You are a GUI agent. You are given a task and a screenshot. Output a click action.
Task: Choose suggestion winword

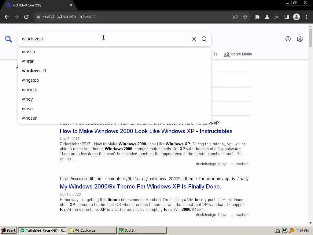point(114,90)
